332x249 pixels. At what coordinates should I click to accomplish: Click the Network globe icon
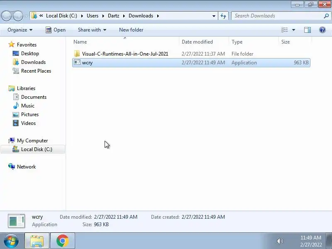point(12,166)
